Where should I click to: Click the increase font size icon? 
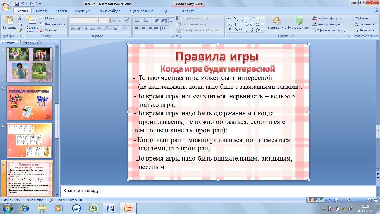[113, 20]
